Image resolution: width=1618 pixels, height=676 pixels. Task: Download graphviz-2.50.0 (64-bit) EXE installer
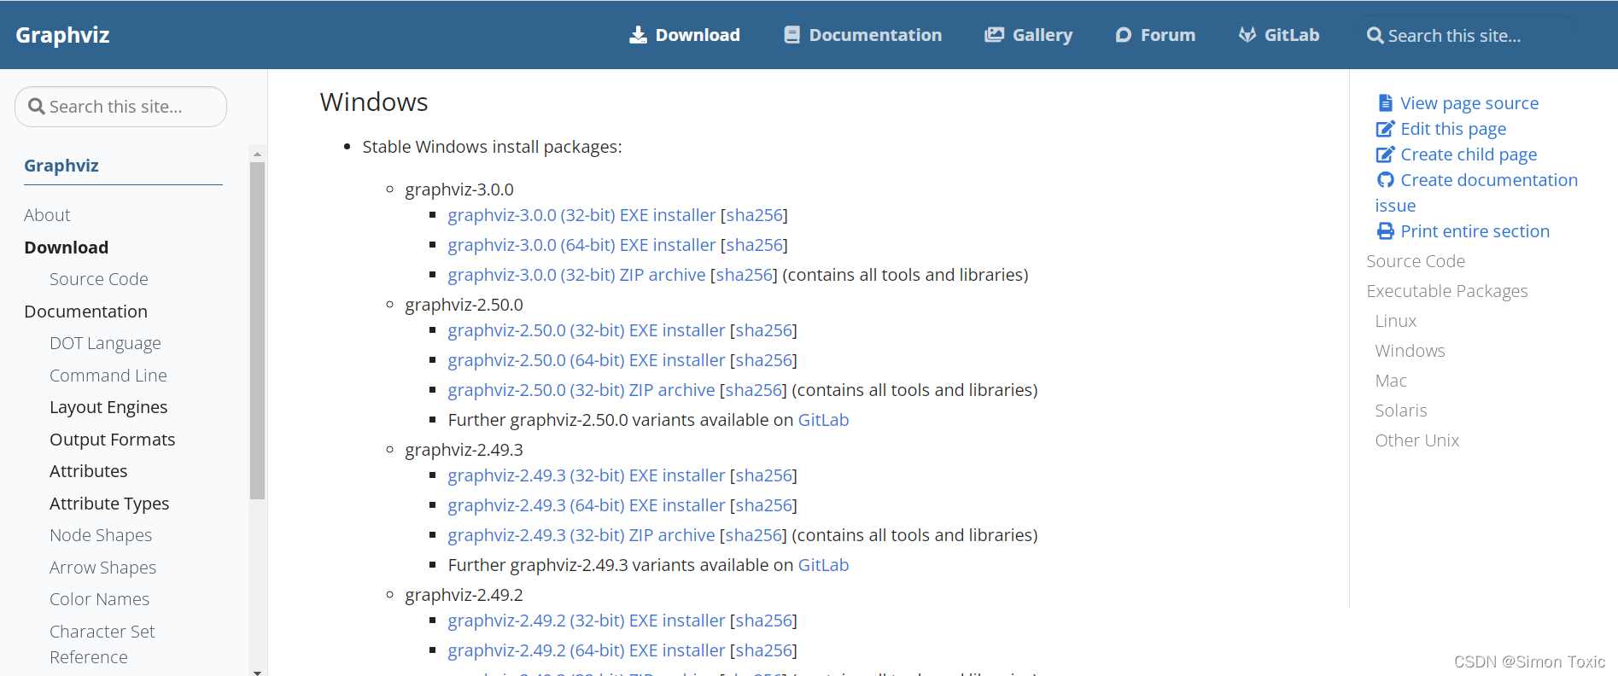click(587, 360)
